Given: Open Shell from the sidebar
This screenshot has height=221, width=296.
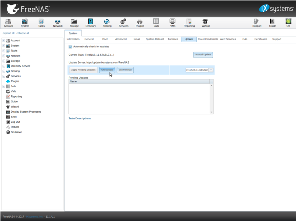Looking at the screenshot, I should (14, 117).
